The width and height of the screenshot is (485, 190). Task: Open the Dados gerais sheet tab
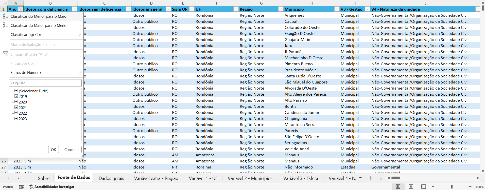pyautogui.click(x=111, y=178)
